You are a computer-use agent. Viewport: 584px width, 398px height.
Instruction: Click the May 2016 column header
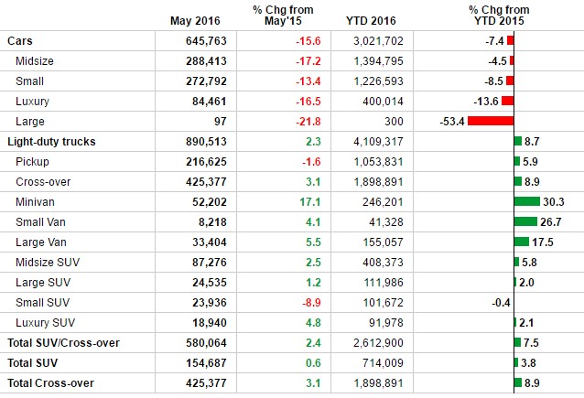(197, 21)
